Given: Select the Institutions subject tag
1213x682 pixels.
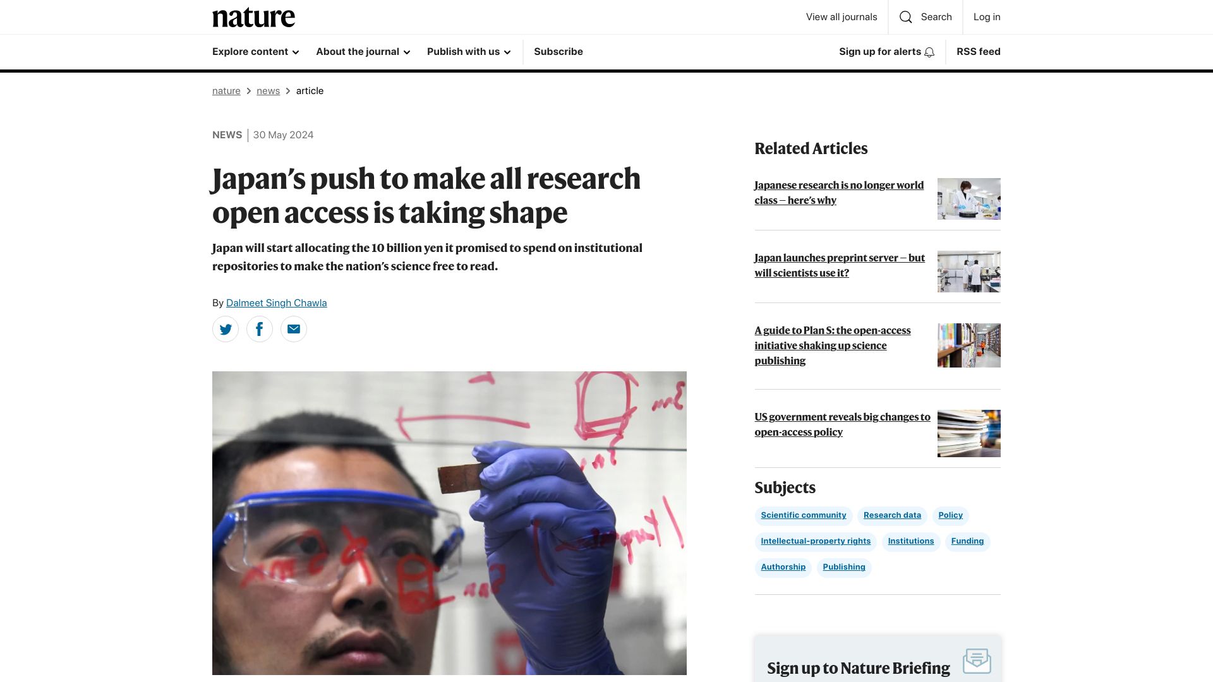Looking at the screenshot, I should pos(911,542).
